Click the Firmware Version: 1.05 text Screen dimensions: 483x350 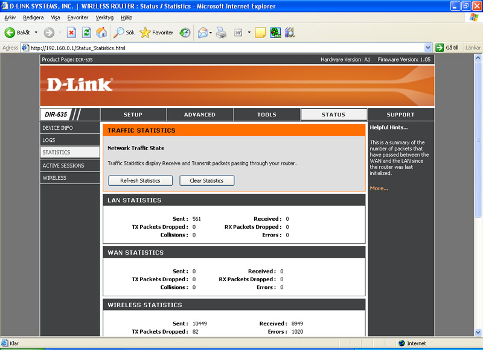(x=404, y=60)
